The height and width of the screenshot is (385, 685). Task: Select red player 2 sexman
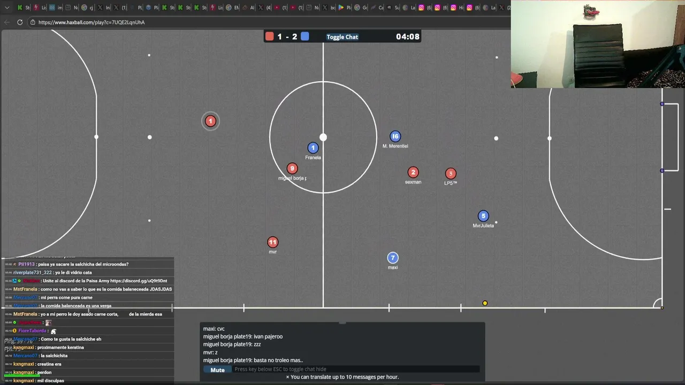[413, 172]
